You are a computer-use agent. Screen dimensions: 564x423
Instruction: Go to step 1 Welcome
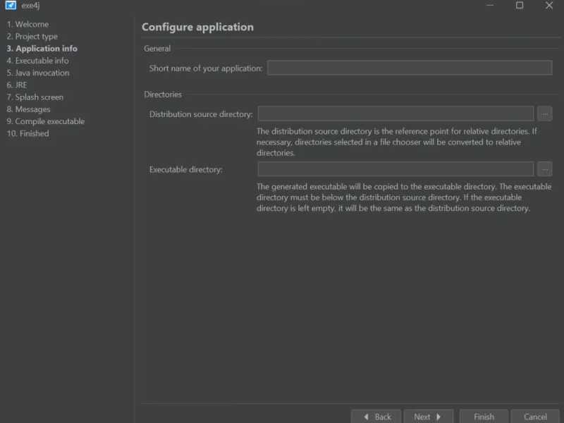(27, 24)
